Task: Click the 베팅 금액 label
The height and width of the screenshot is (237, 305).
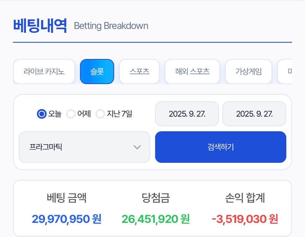Action: [x=66, y=198]
